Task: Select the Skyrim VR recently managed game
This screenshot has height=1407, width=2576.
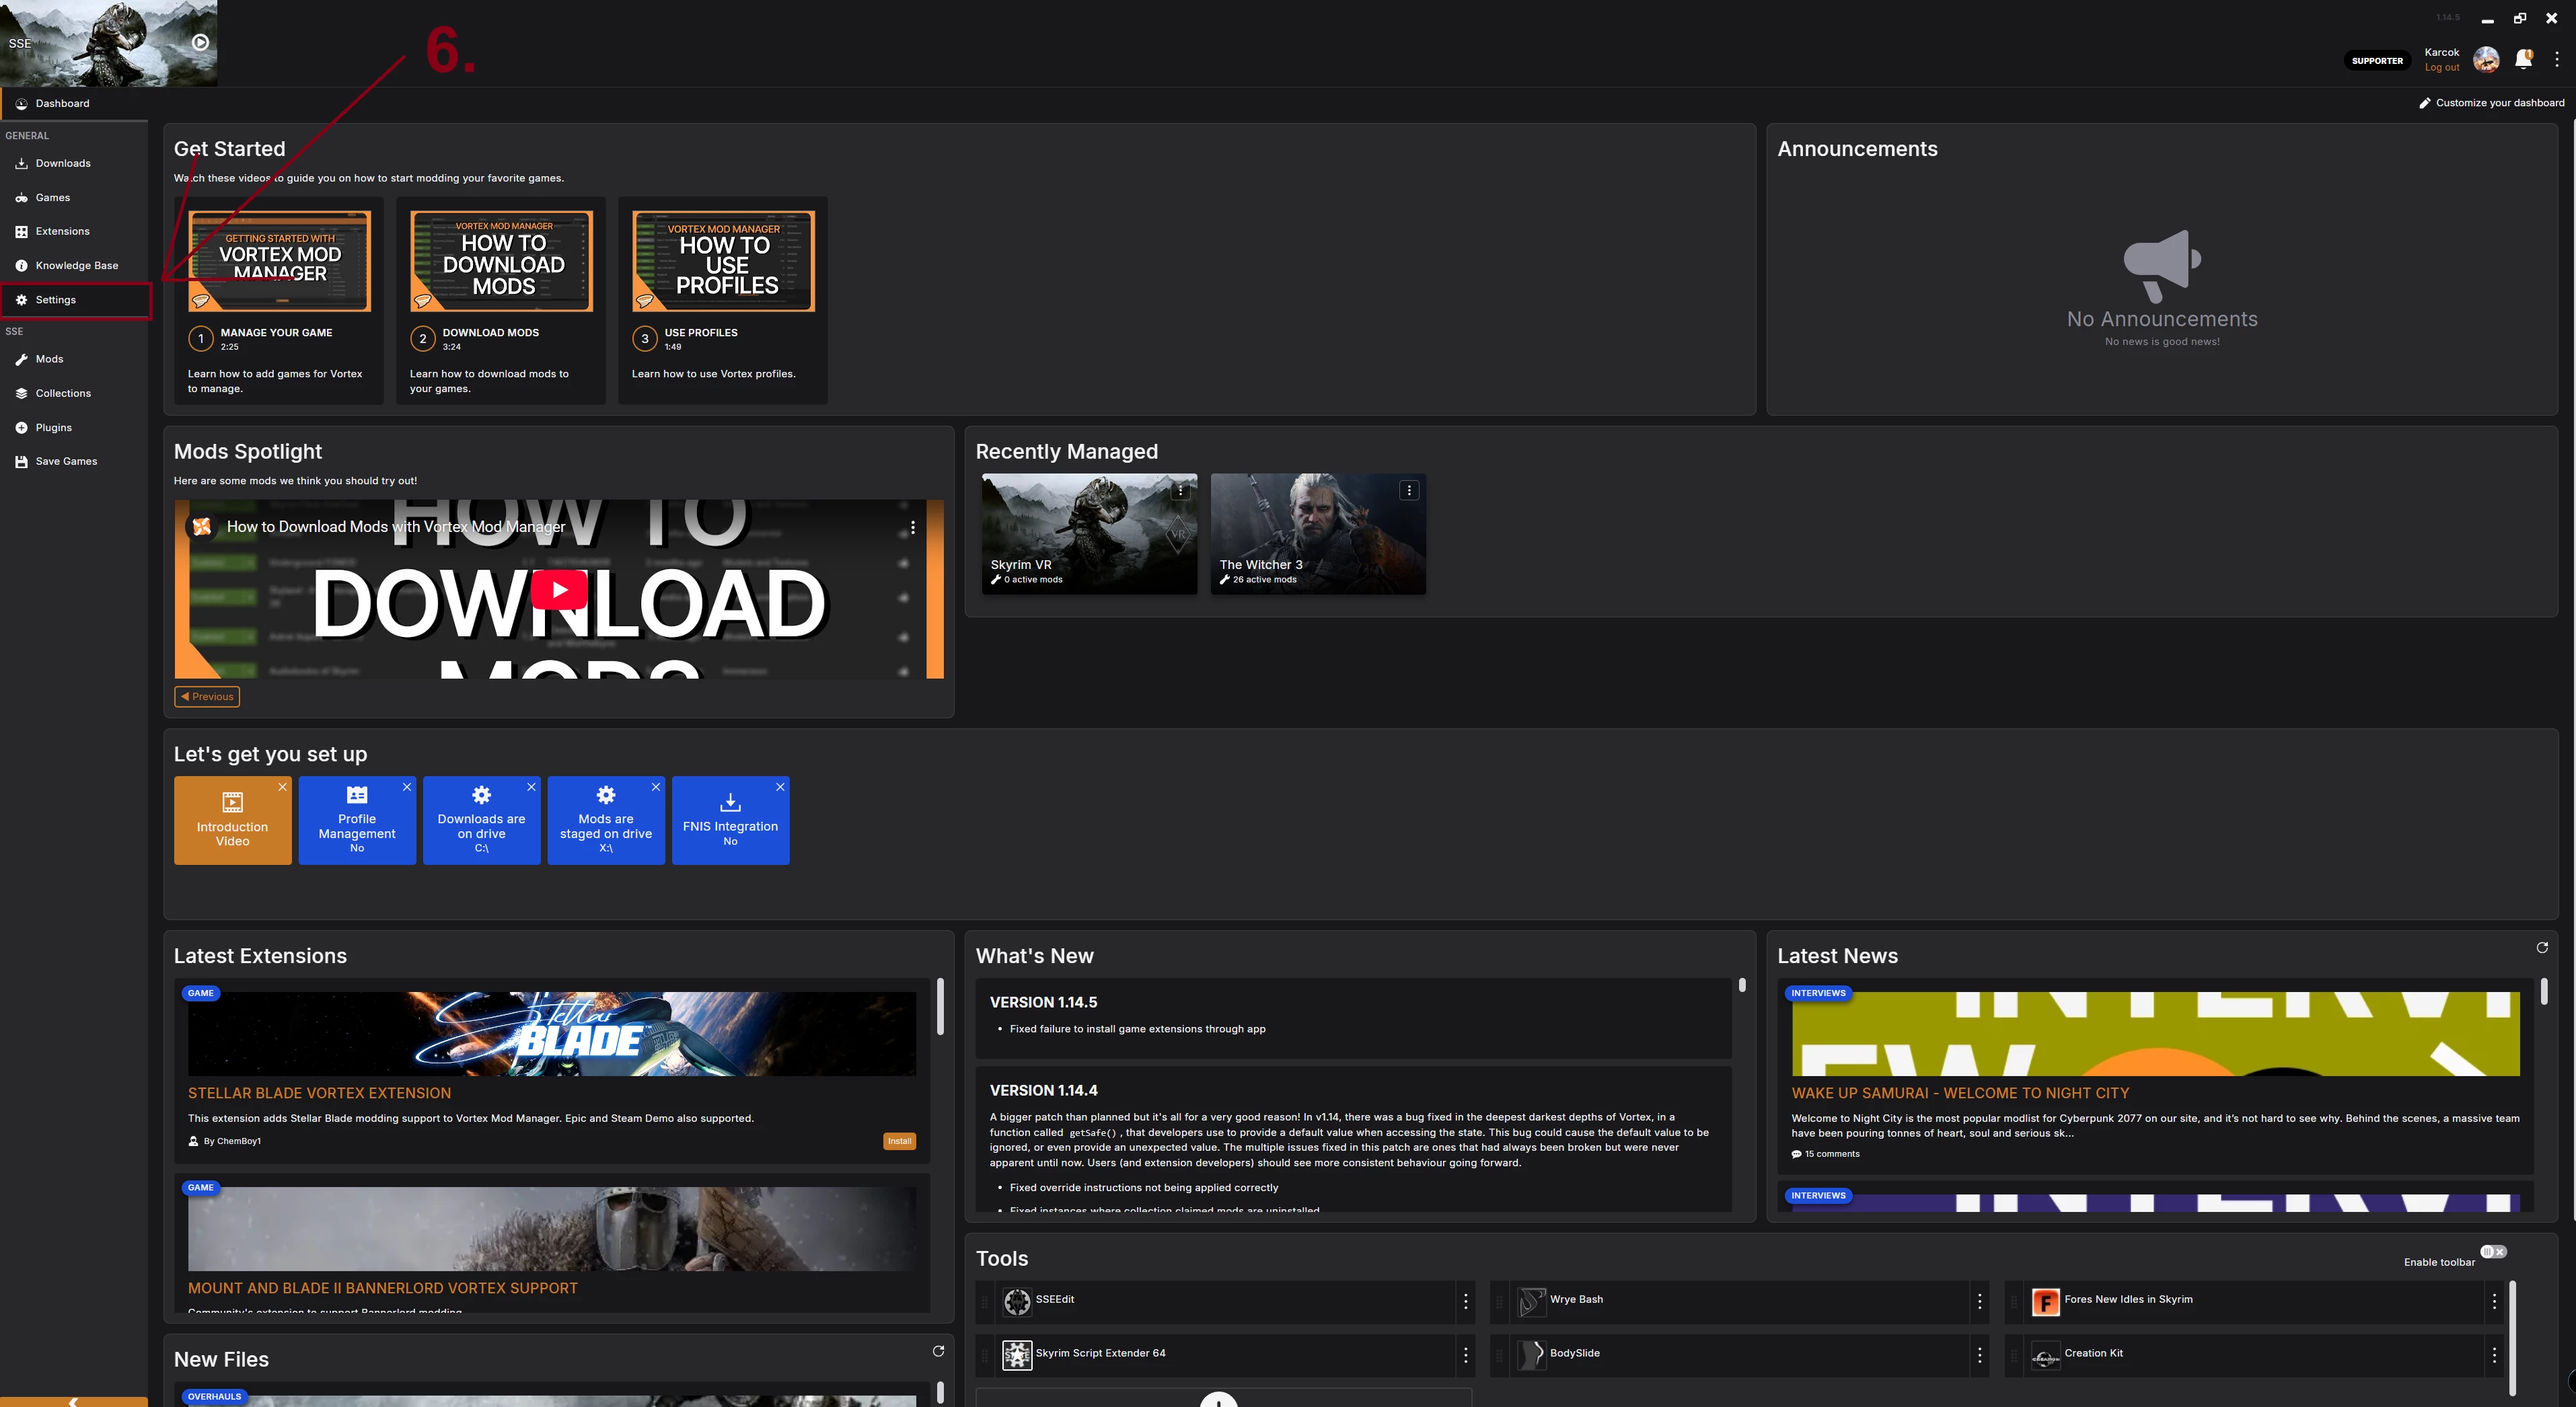Action: coord(1089,534)
